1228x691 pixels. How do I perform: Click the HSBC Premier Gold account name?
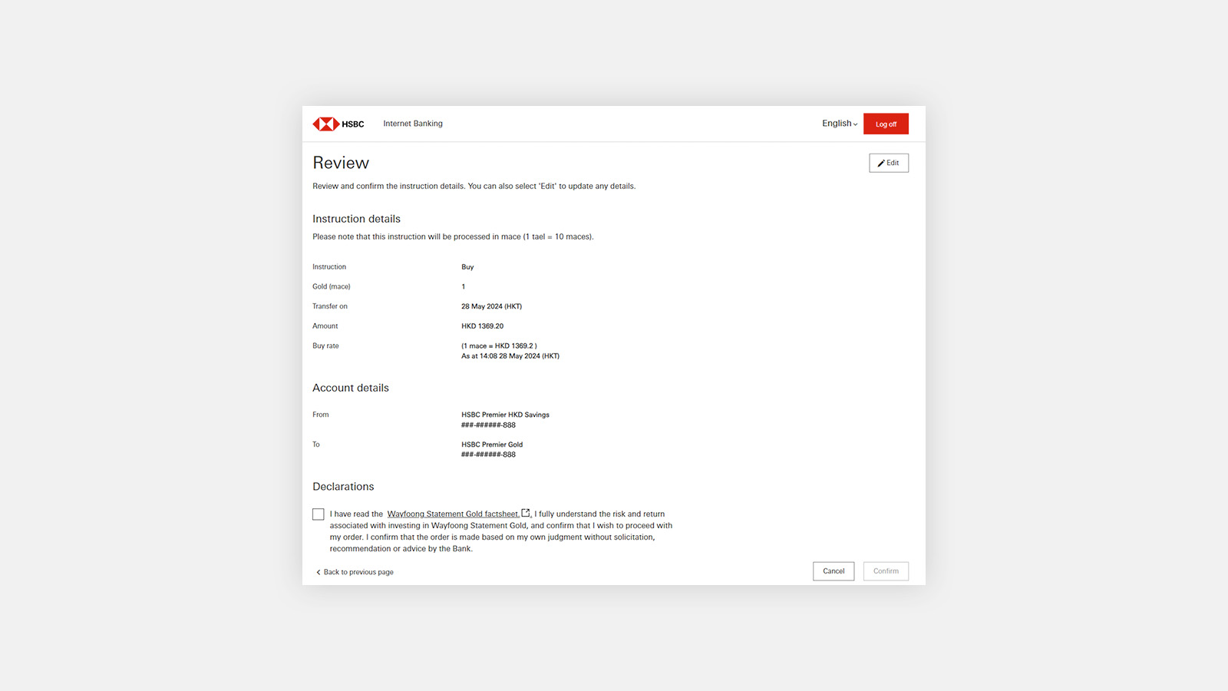pyautogui.click(x=492, y=445)
